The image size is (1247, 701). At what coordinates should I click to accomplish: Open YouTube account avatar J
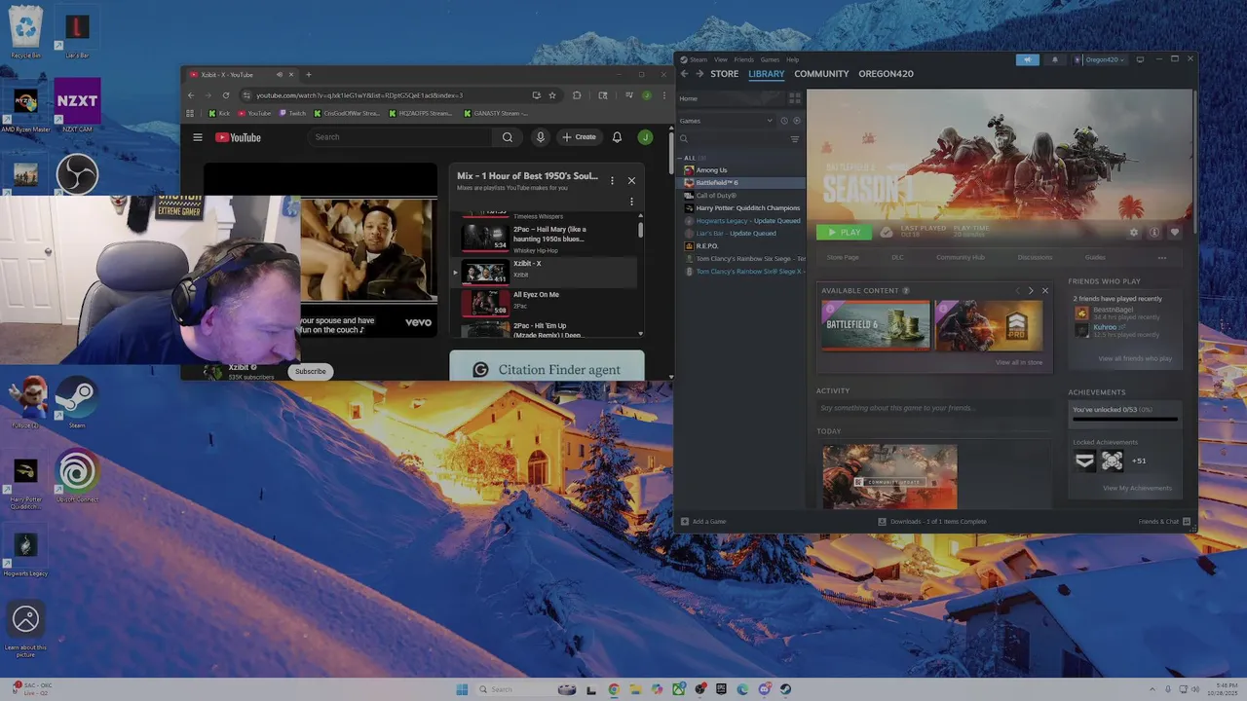coord(645,137)
